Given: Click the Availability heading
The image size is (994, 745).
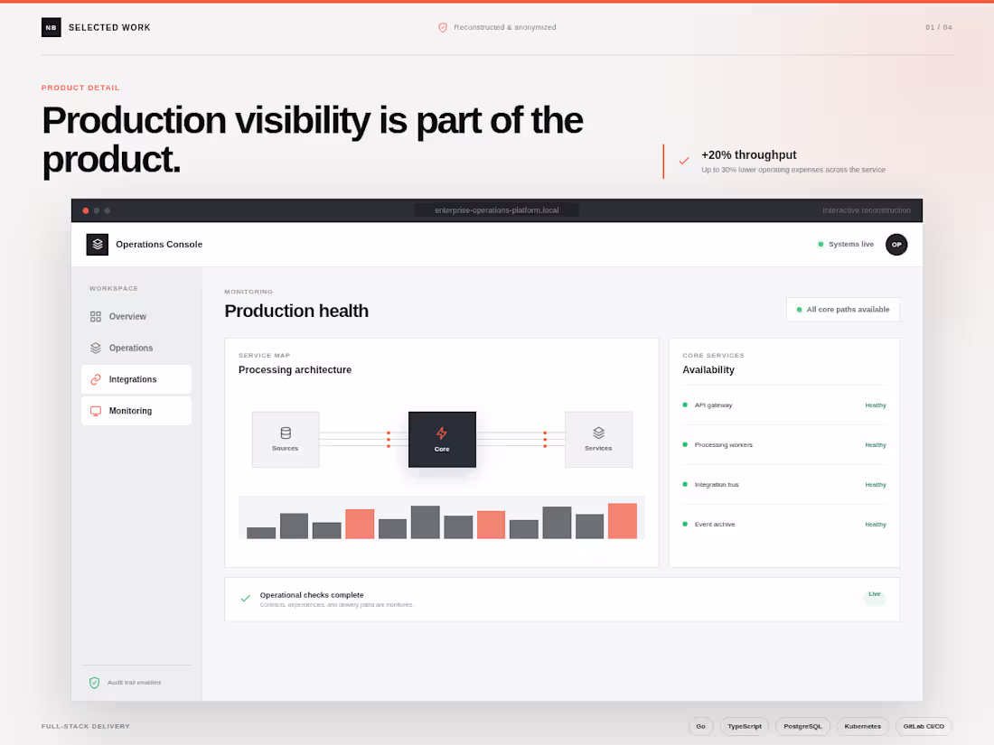Looking at the screenshot, I should tap(708, 370).
